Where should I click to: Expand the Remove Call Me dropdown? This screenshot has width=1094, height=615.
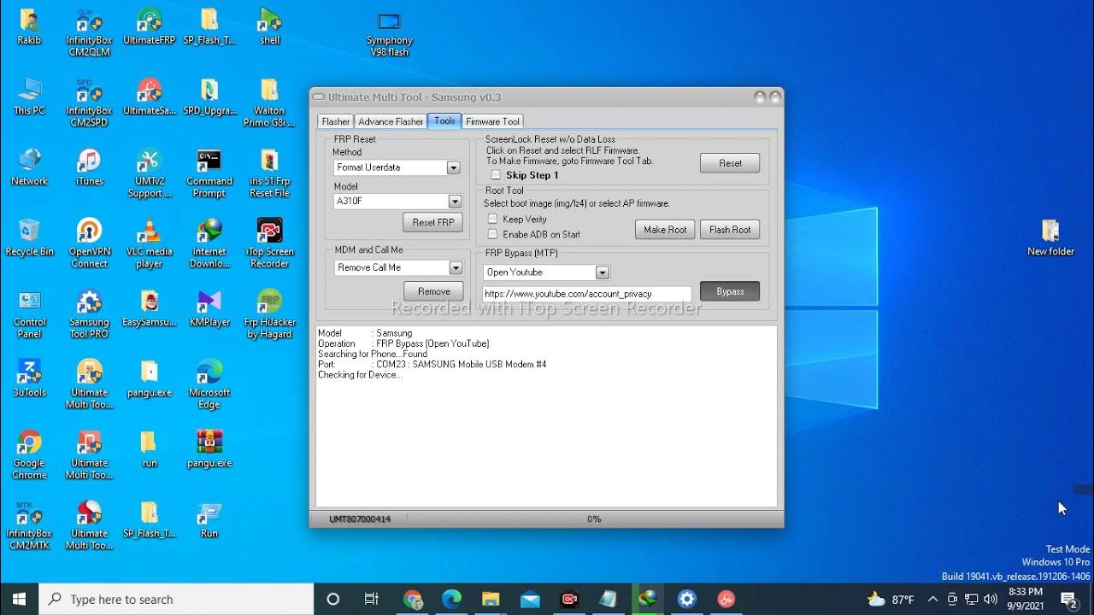(x=456, y=267)
